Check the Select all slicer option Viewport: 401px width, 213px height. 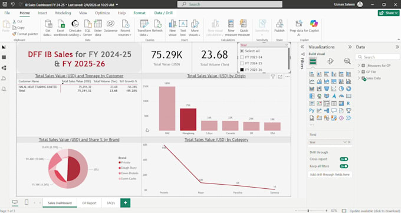[242, 51]
